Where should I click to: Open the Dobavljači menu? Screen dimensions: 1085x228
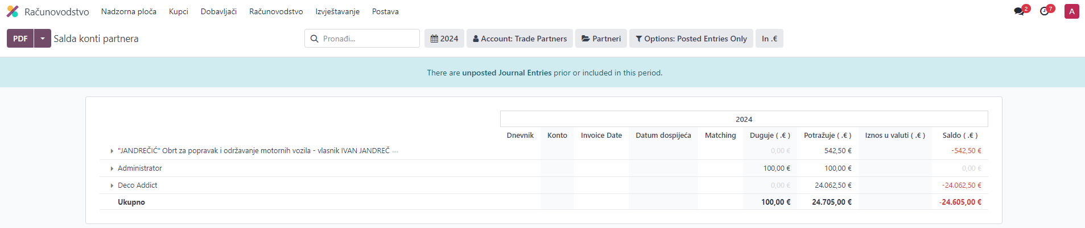coord(218,11)
